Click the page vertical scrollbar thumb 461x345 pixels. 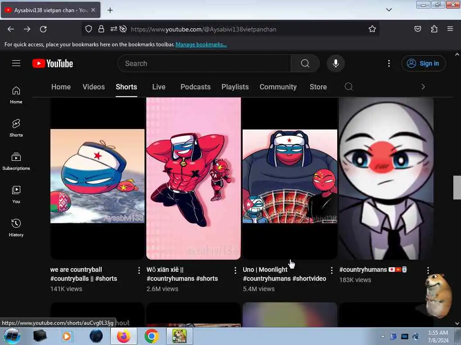coord(457,187)
